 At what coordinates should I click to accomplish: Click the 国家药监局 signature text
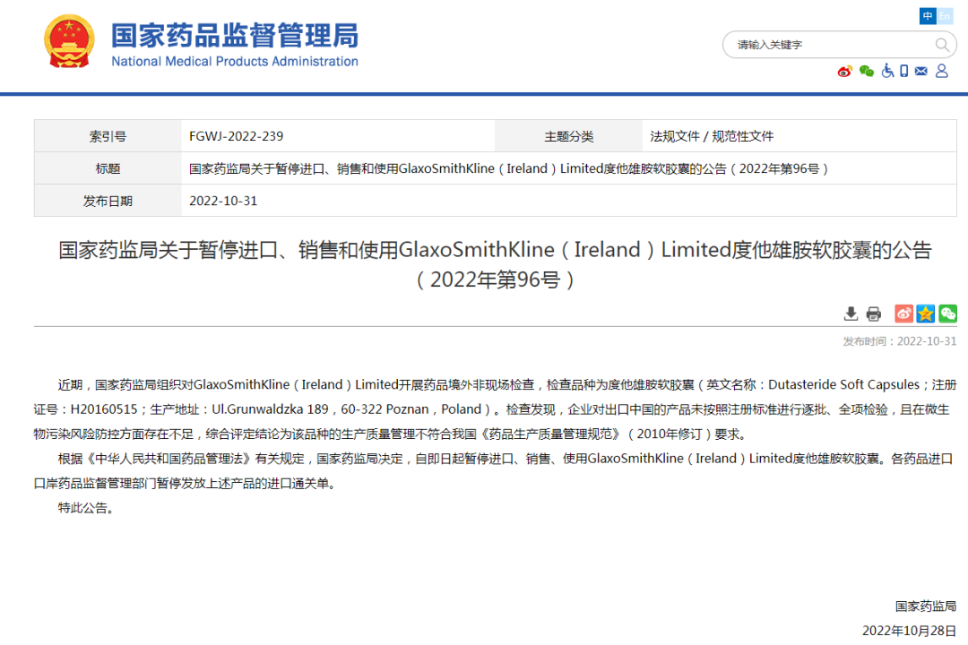(x=925, y=606)
